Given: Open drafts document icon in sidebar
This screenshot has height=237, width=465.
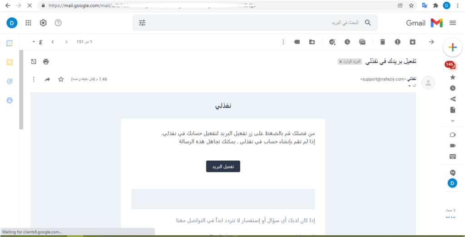Looking at the screenshot, I should pyautogui.click(x=453, y=110).
